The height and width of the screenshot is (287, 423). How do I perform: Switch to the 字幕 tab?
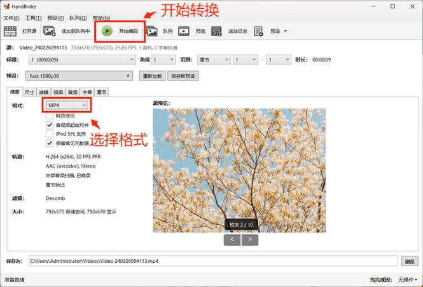pos(87,92)
